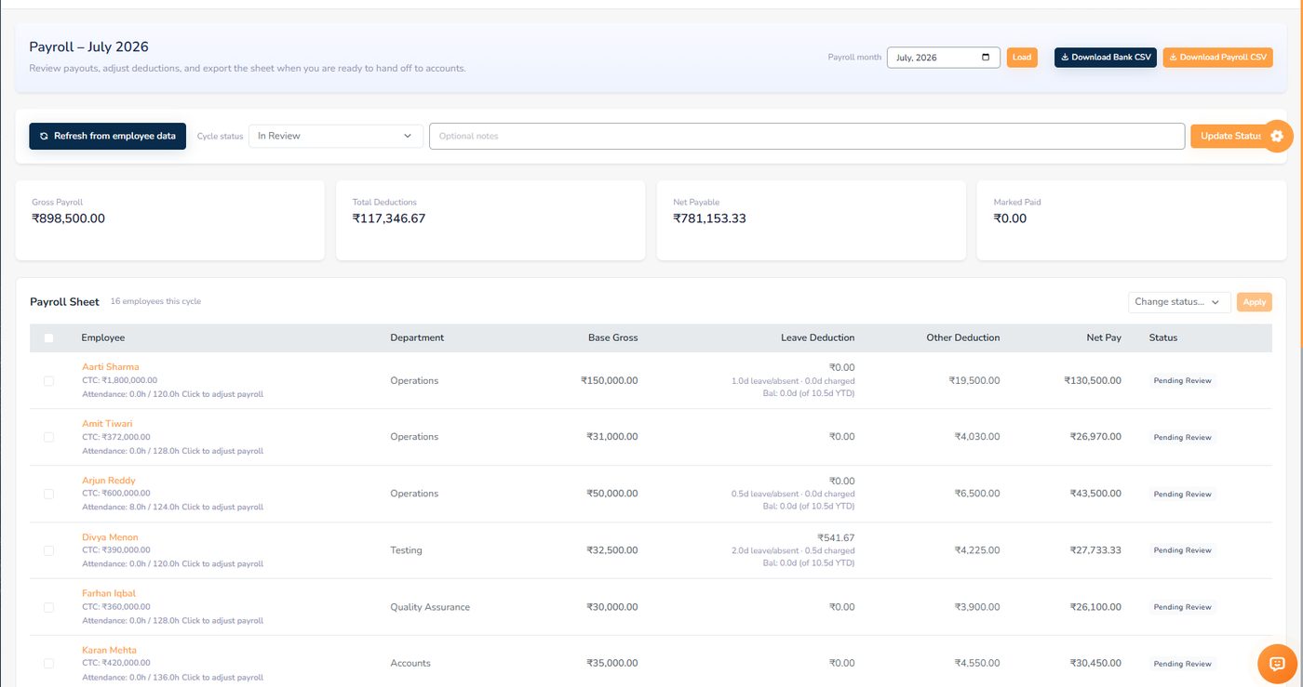This screenshot has height=687, width=1303.
Task: Click the Net Pay column header
Action: pos(1104,337)
